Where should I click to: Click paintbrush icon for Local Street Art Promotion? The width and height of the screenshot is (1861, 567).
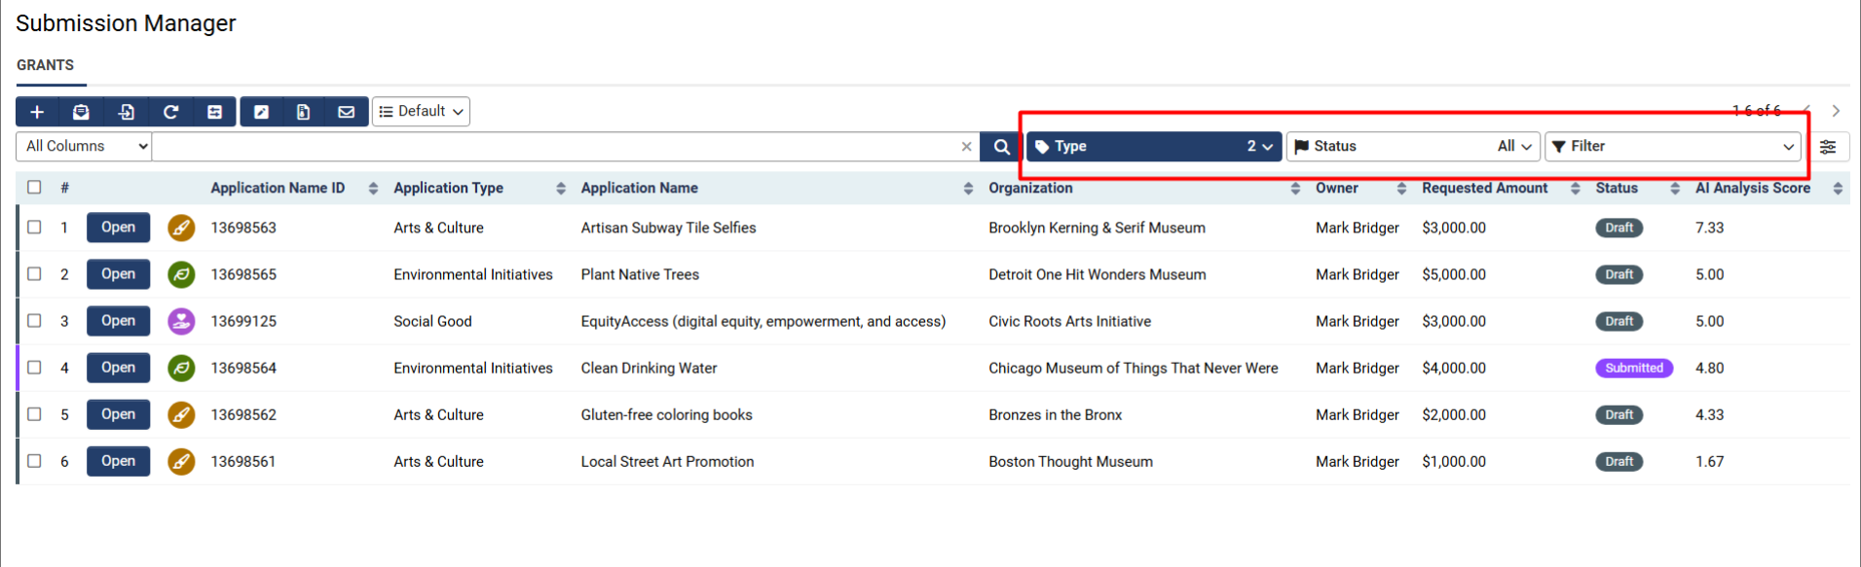click(181, 461)
